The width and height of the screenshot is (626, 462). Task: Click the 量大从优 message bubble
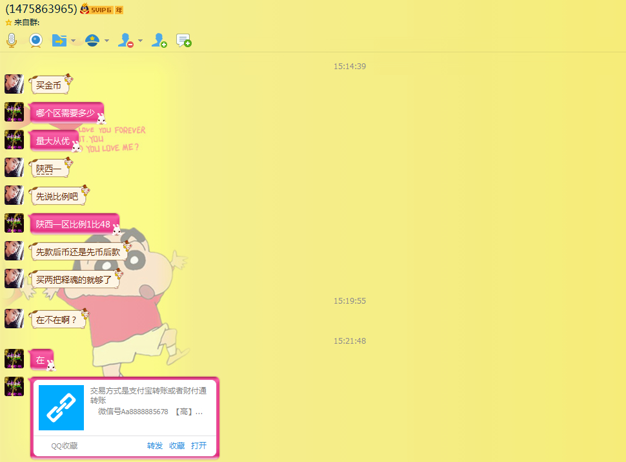(x=55, y=141)
